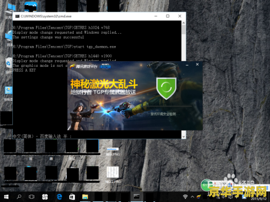Click 'The settings change was successful' line
270x202 pixels.
pos(48,37)
